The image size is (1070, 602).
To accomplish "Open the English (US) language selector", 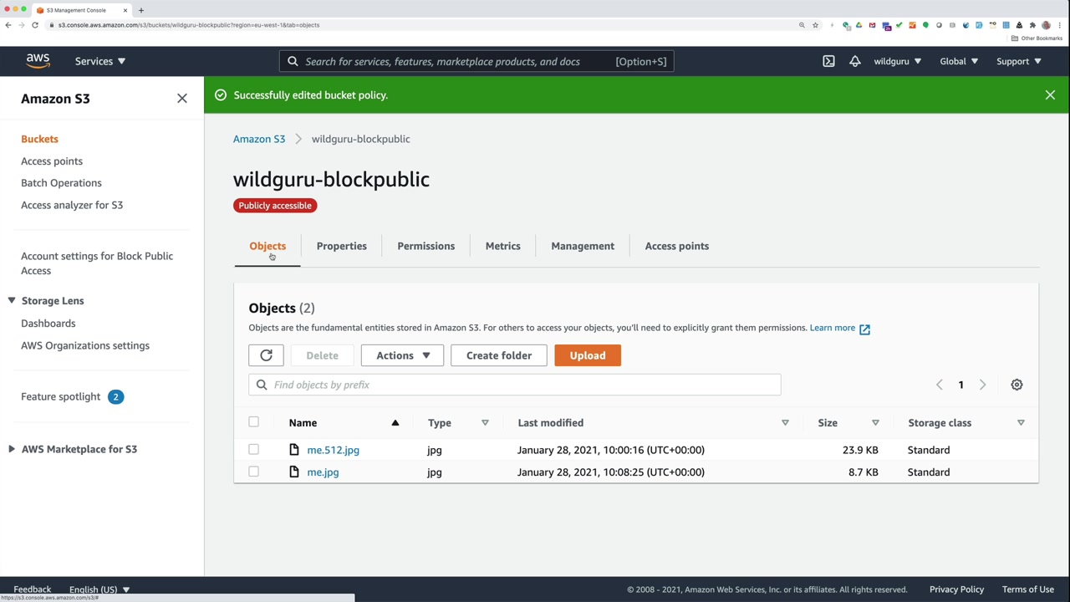I will point(99,589).
